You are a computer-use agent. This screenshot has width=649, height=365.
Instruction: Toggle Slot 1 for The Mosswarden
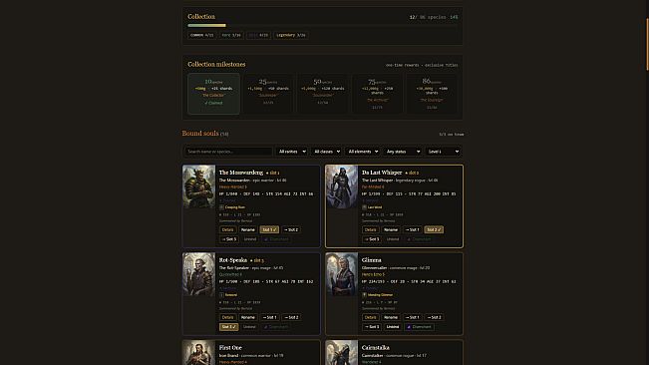click(x=269, y=229)
